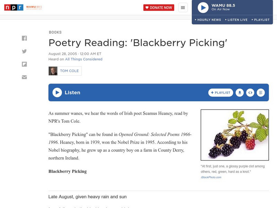The height and width of the screenshot is (208, 277).
Task: Go to NPR home via logo
Action: (14, 7)
